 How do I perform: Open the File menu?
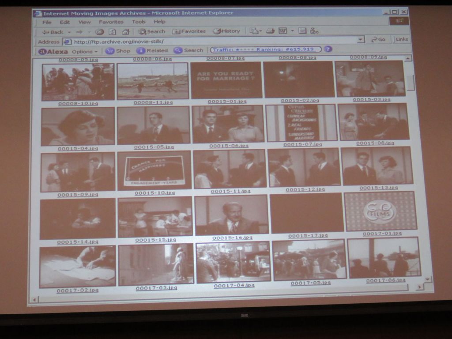coord(47,22)
